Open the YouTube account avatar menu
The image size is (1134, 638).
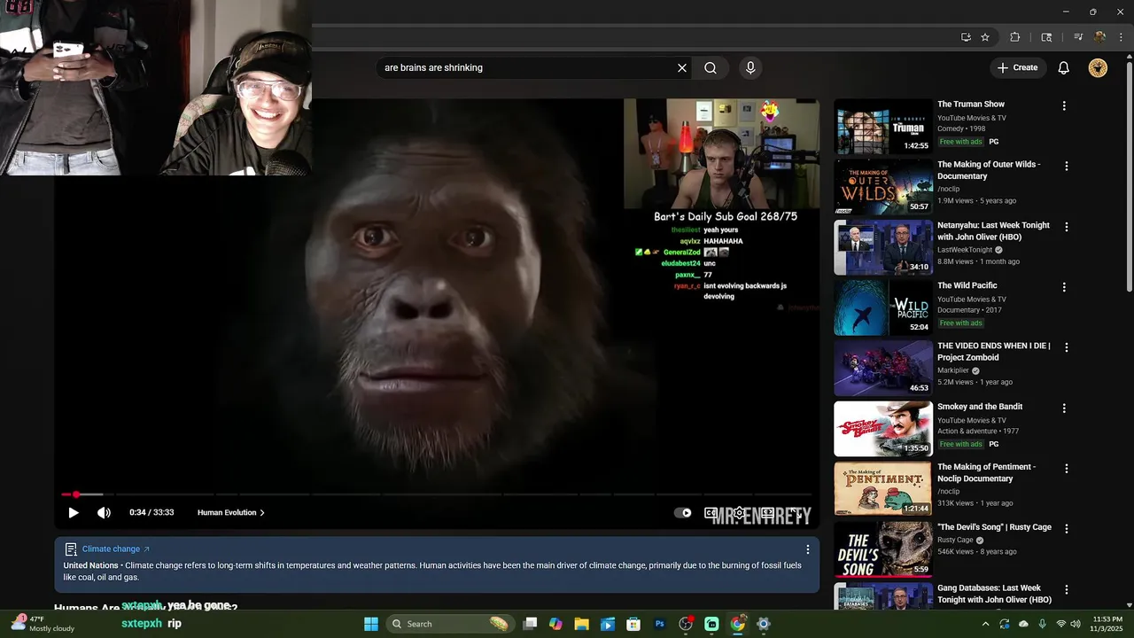(1098, 67)
